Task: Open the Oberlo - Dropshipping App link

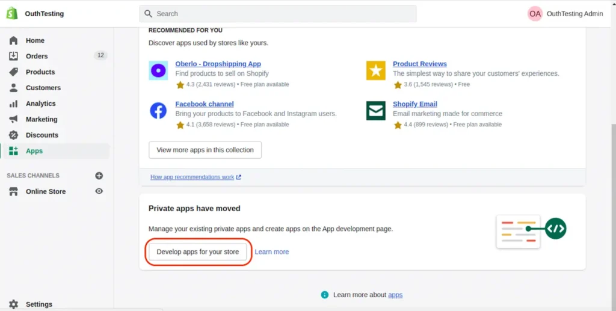Action: [218, 64]
